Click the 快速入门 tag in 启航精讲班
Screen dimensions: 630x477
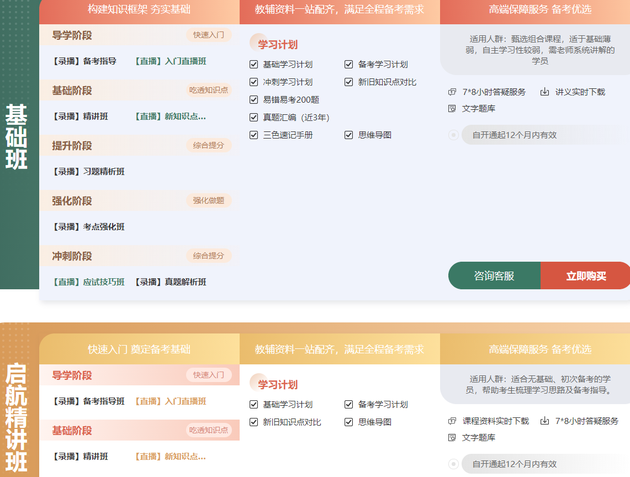point(209,375)
